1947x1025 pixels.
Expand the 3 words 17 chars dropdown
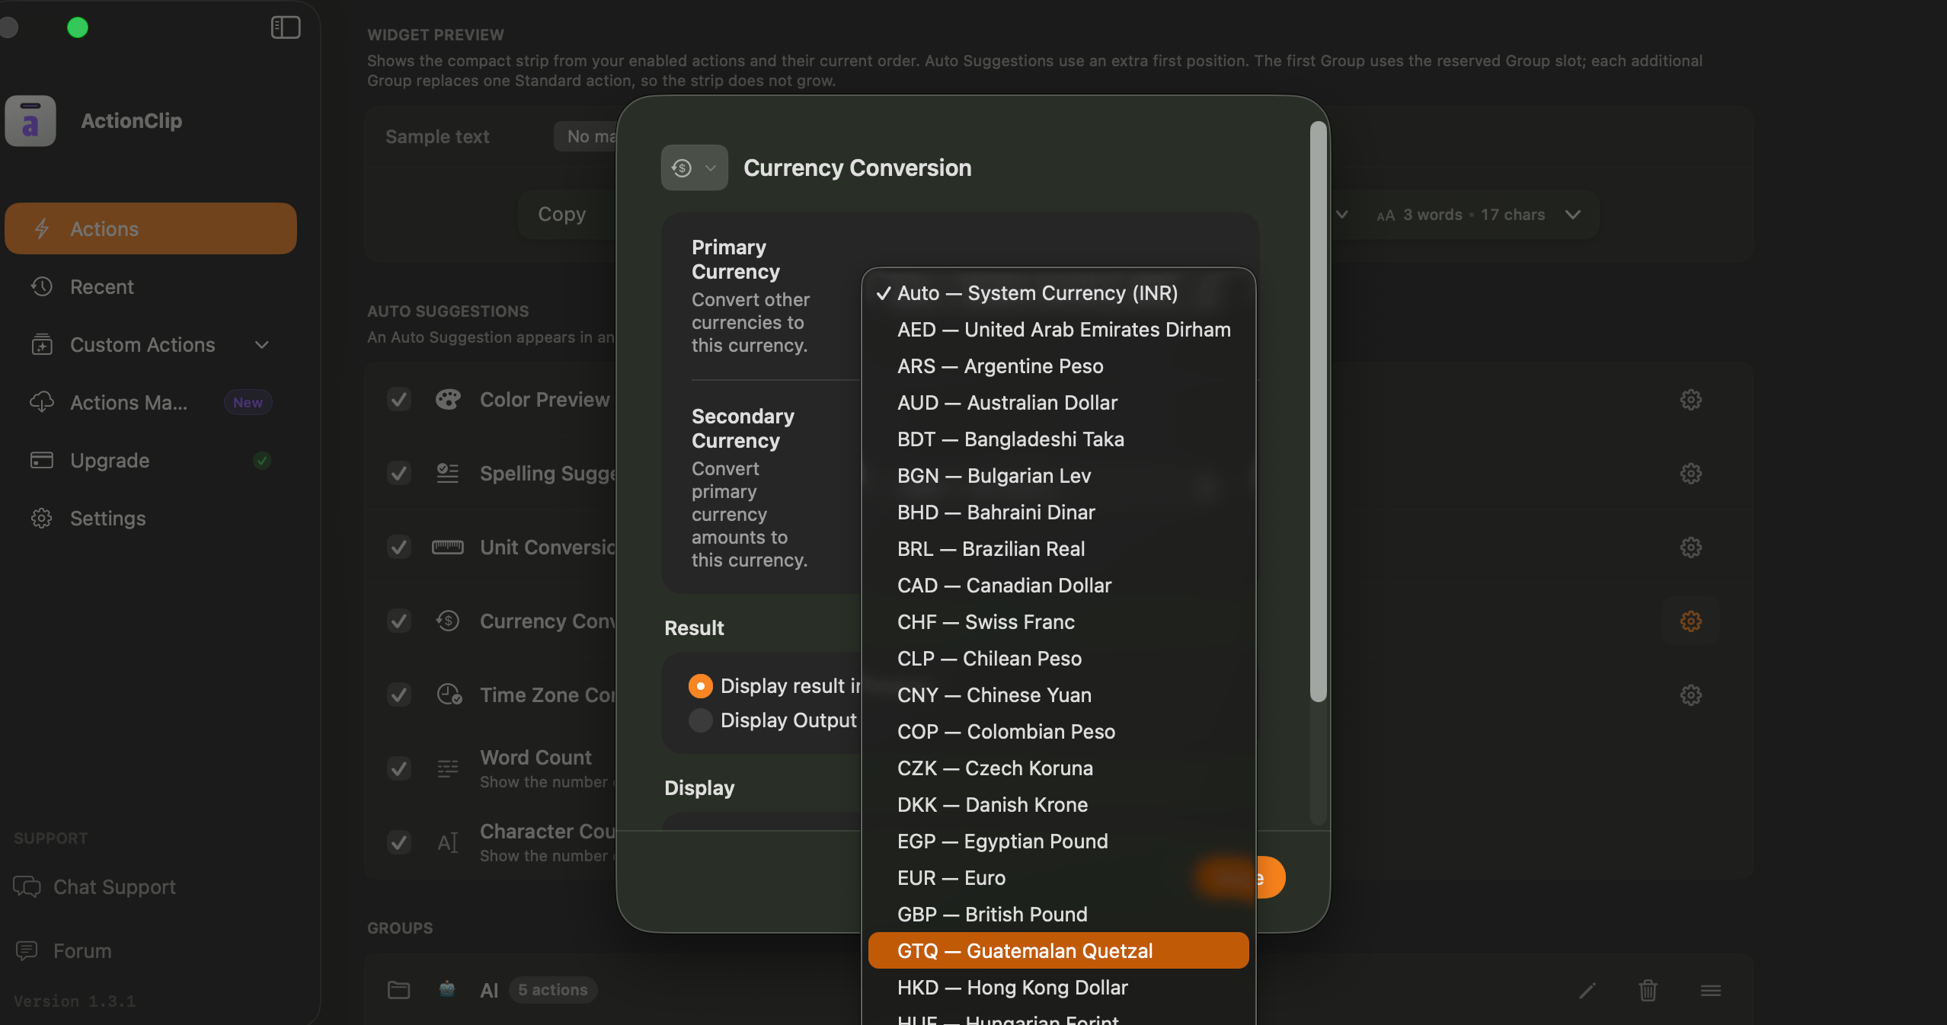[1572, 215]
